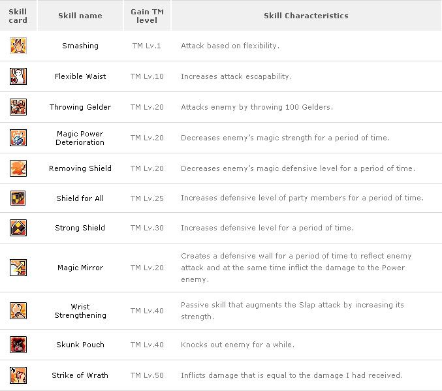Select Magic Power Deterioration skill icon

coord(18,138)
